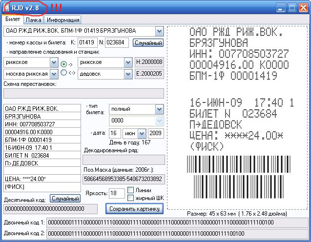The width and height of the screenshot is (311, 242).
Task: Click the RJD application icon in title bar
Action: coord(6,8)
